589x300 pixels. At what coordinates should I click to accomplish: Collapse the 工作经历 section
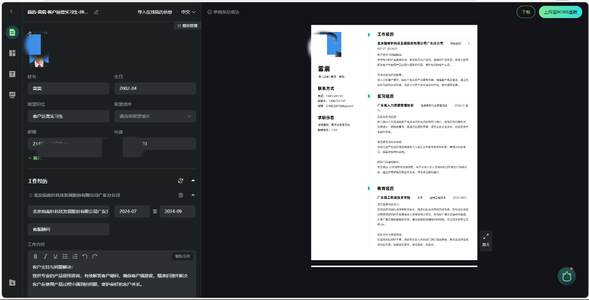(x=193, y=181)
